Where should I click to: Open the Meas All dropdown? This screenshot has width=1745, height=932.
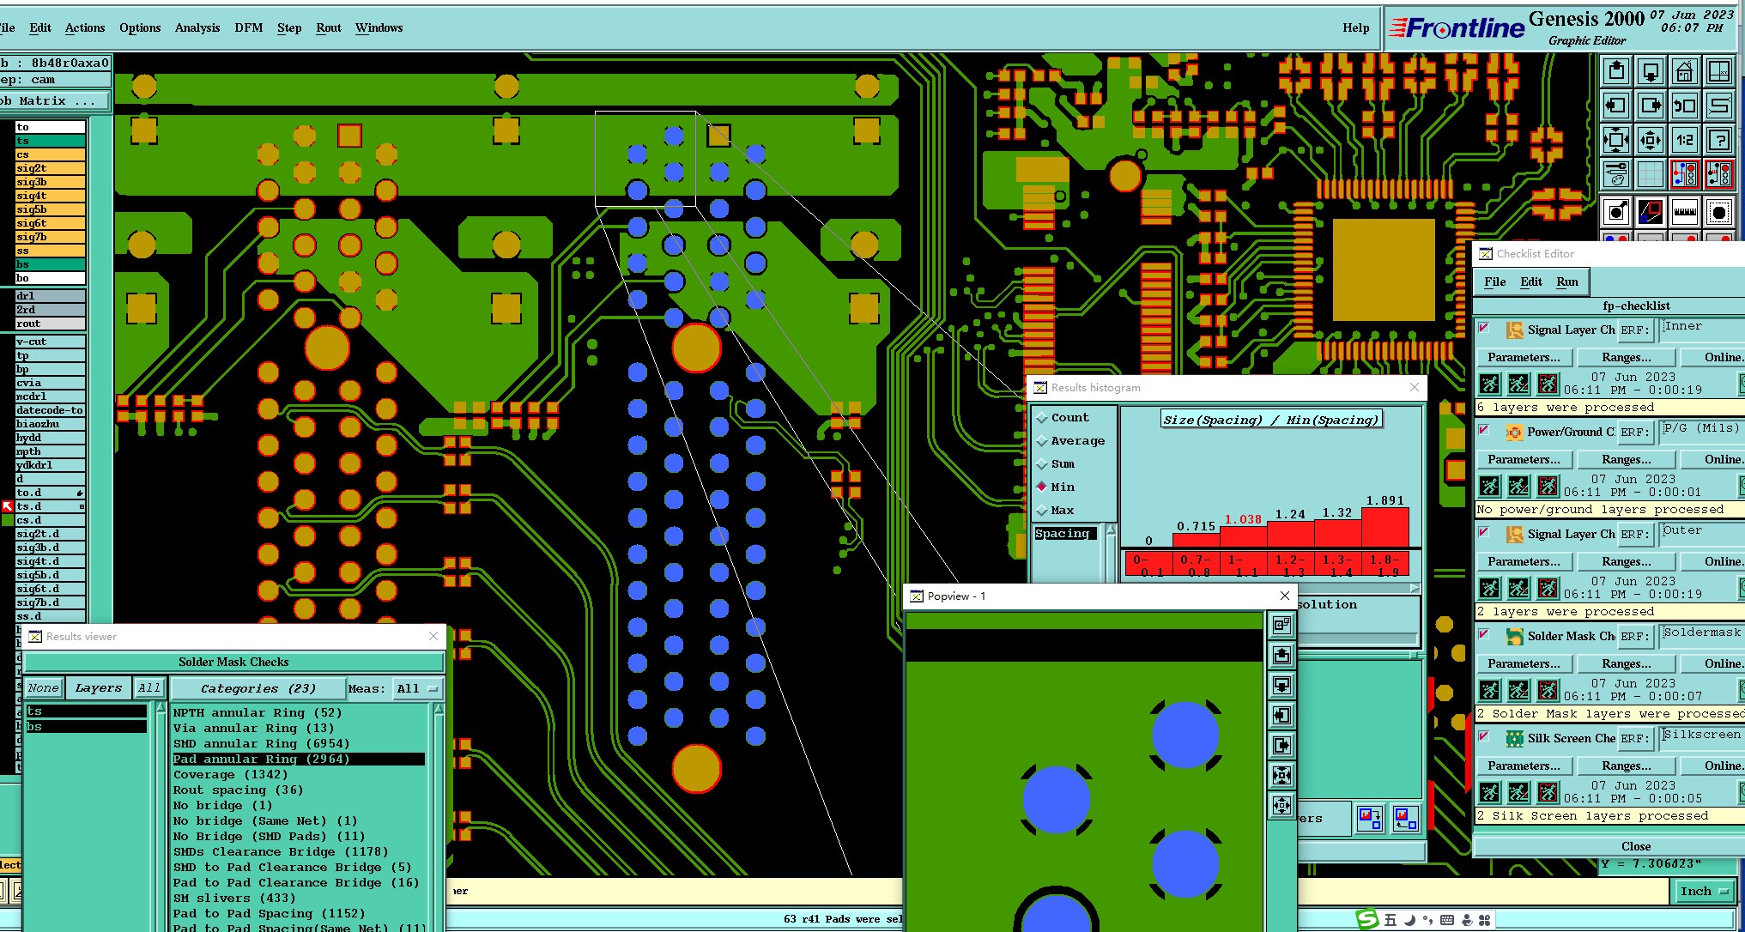click(417, 688)
